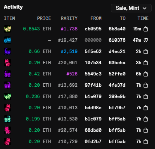Open the cat thumbnail ranked #20,574
This screenshot has width=155, height=149.
(7, 130)
